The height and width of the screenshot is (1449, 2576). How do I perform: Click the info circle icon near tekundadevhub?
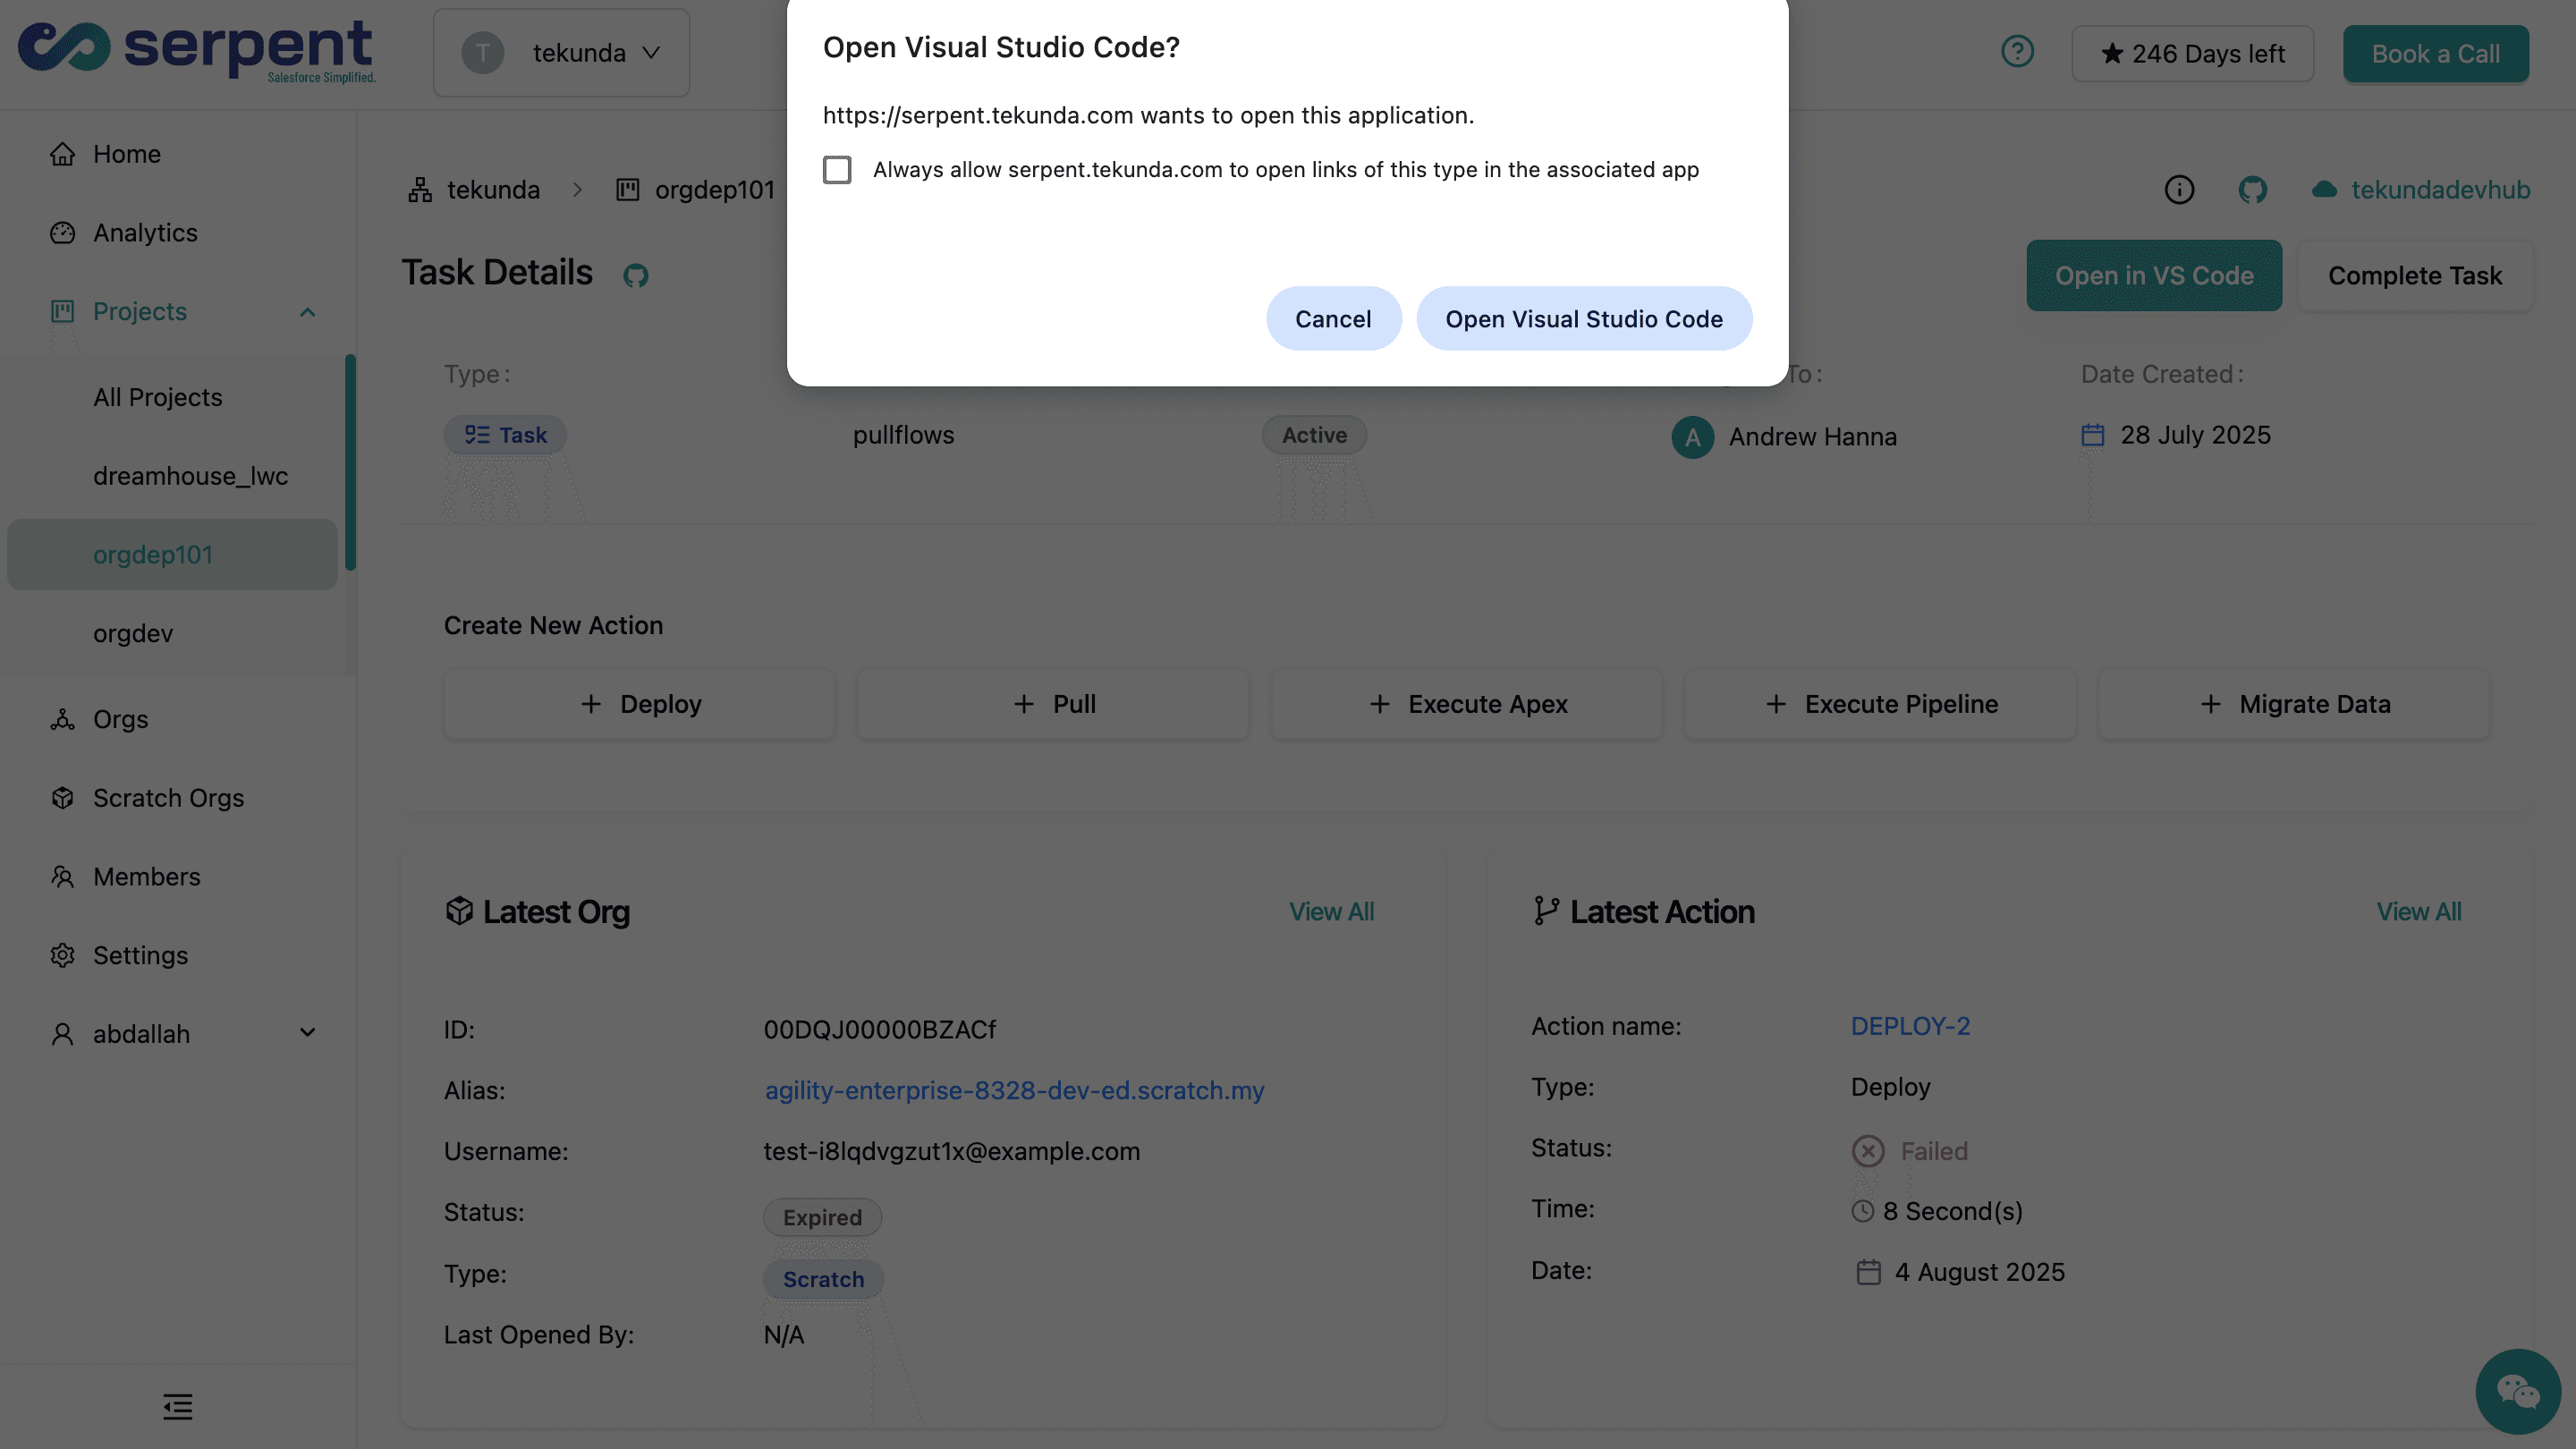pyautogui.click(x=2179, y=190)
